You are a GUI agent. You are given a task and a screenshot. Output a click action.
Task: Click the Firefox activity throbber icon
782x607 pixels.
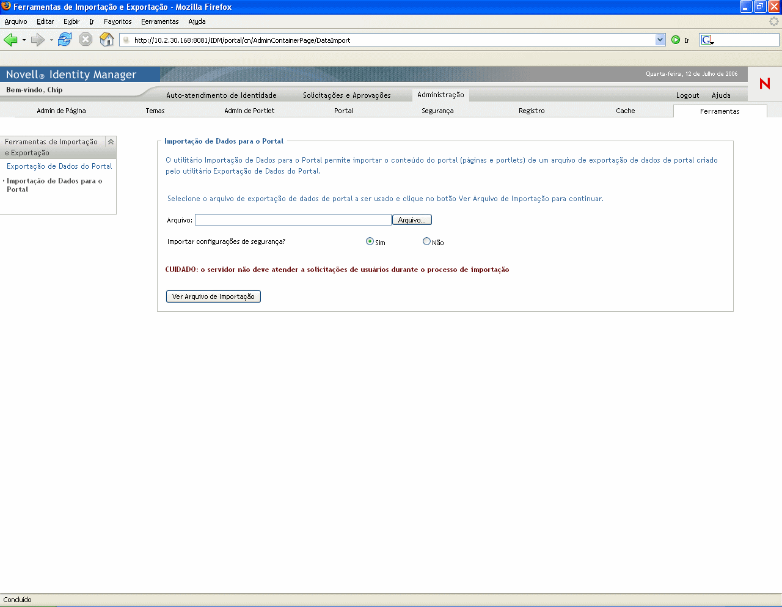point(774,21)
